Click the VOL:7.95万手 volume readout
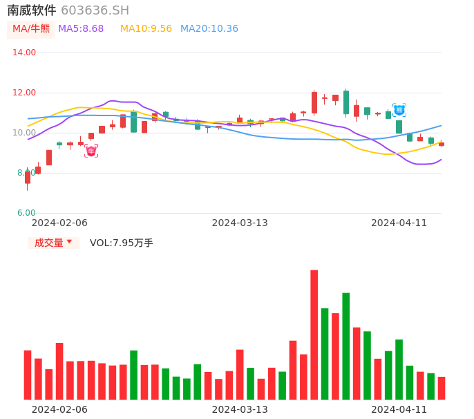Viewport: 474px width, 419px height. click(x=122, y=243)
